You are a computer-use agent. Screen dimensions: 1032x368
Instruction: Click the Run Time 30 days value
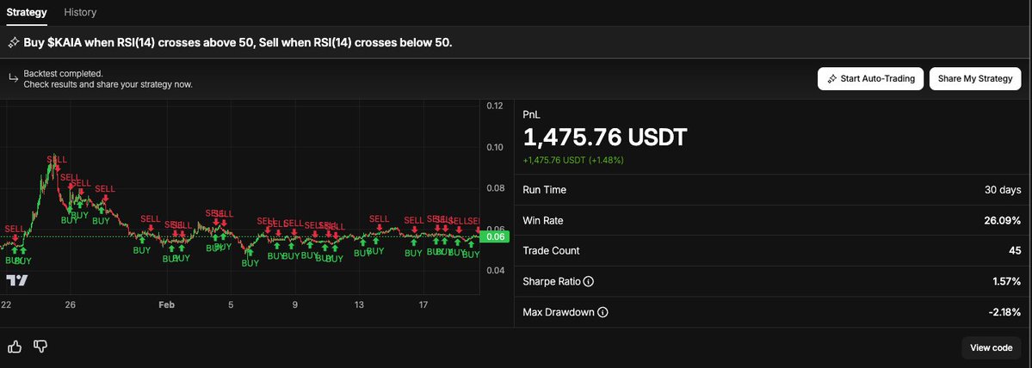(x=1001, y=190)
